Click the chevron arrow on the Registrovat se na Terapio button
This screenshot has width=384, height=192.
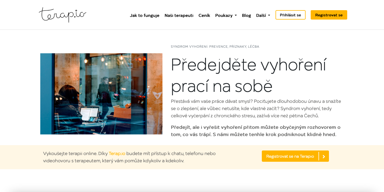[x=324, y=156]
